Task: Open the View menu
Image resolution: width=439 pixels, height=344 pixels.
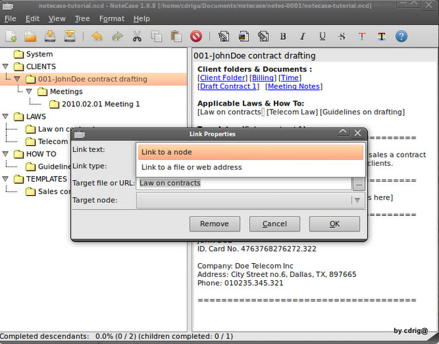Action: pos(57,19)
